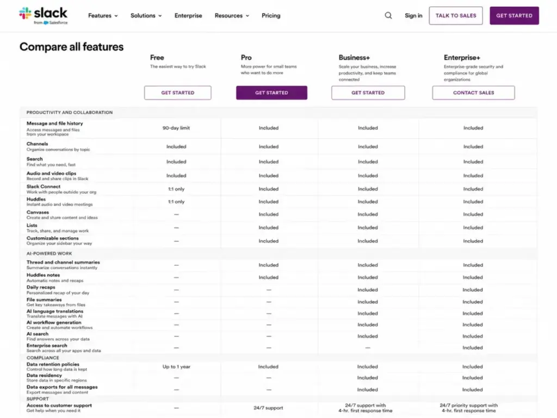This screenshot has height=418, width=557.
Task: Click the AI language translations label
Action: pos(55,311)
